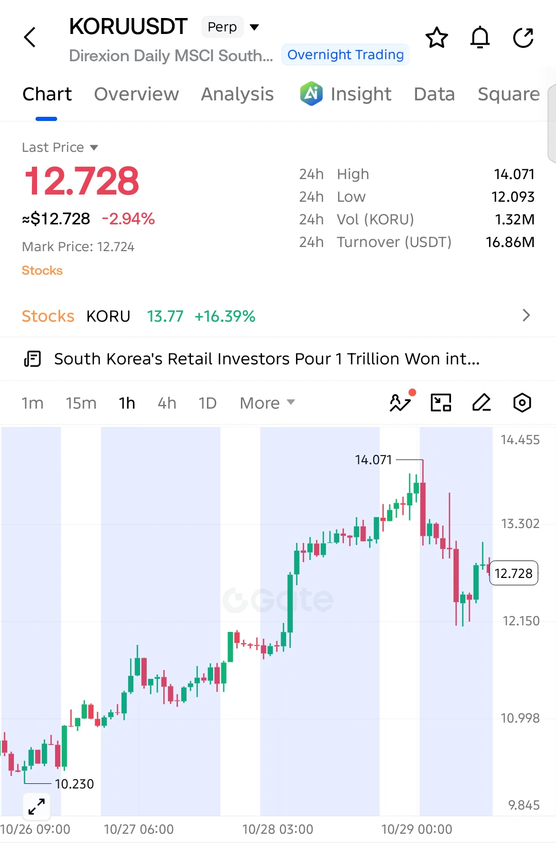
Task: Switch to the Data tab
Action: [x=435, y=94]
